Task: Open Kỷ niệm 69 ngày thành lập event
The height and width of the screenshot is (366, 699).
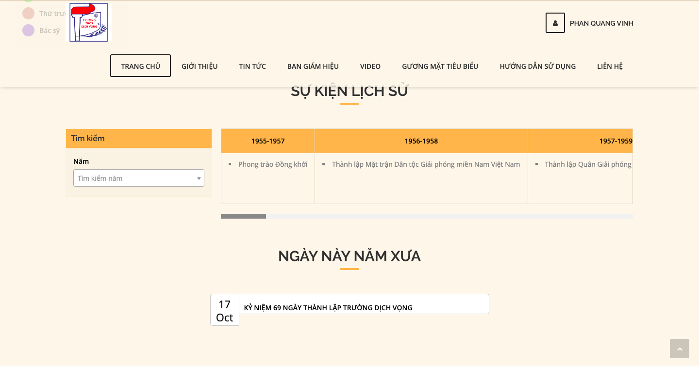Action: (328, 307)
